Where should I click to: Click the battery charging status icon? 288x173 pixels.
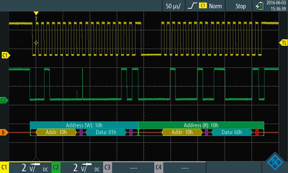click(259, 6)
